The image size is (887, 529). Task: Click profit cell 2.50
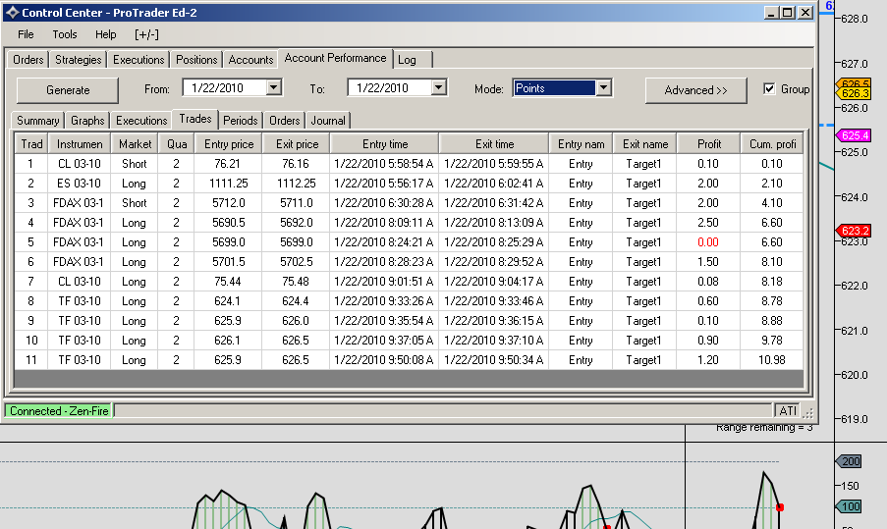[x=708, y=223]
